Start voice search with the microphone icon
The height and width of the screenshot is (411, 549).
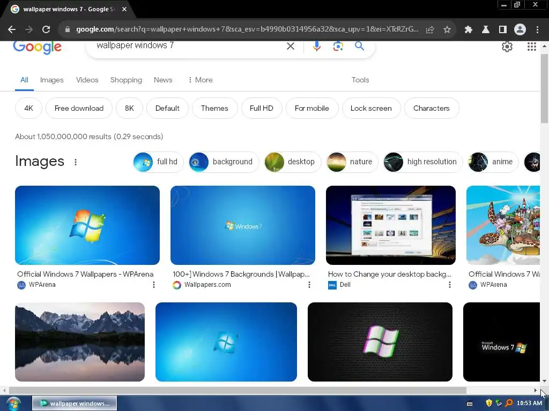[x=316, y=46]
